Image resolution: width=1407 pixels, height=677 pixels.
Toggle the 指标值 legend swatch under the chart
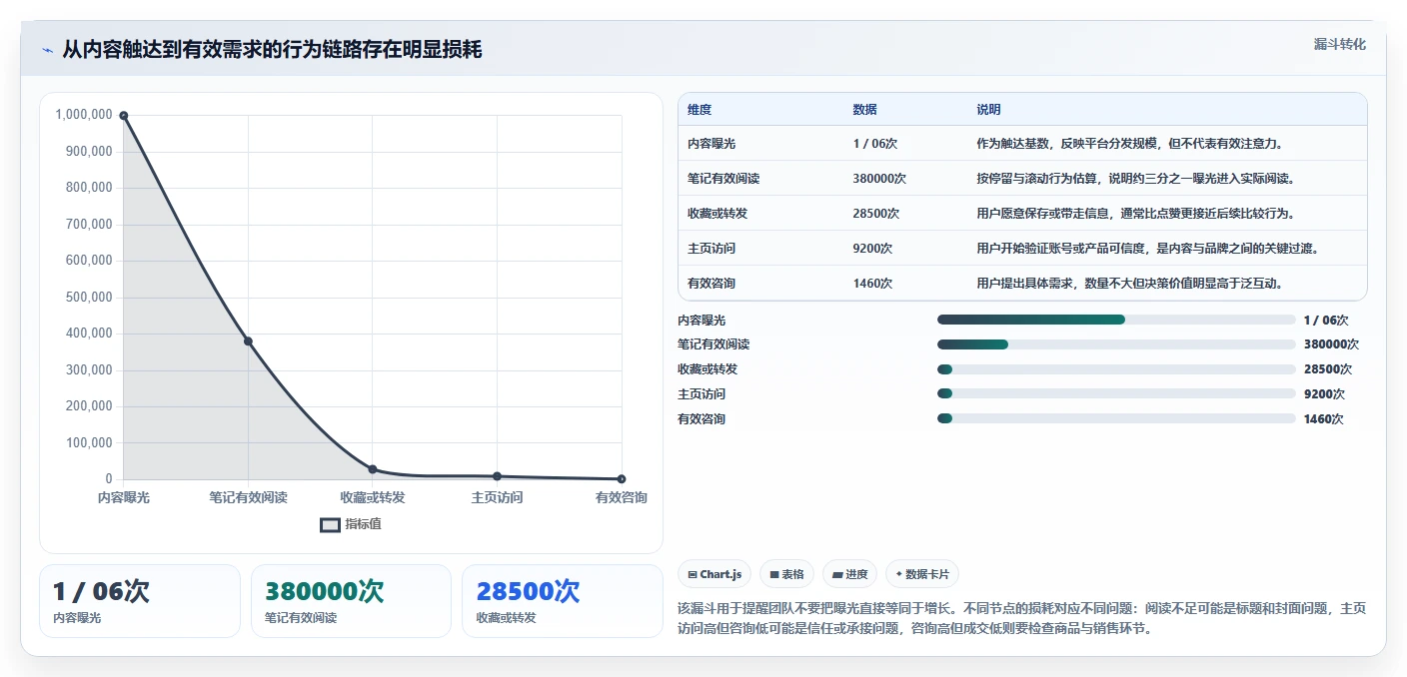pyautogui.click(x=330, y=524)
